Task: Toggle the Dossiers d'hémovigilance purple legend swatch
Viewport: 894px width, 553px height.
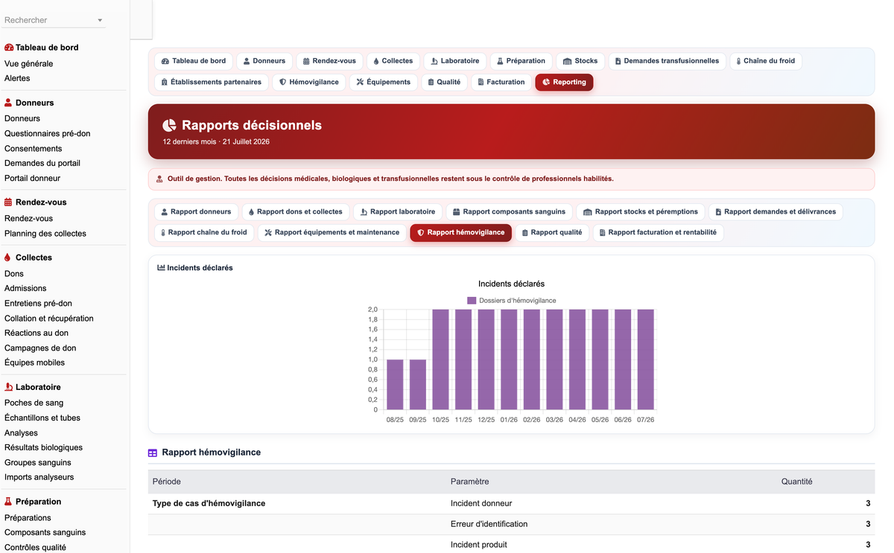Action: [472, 301]
